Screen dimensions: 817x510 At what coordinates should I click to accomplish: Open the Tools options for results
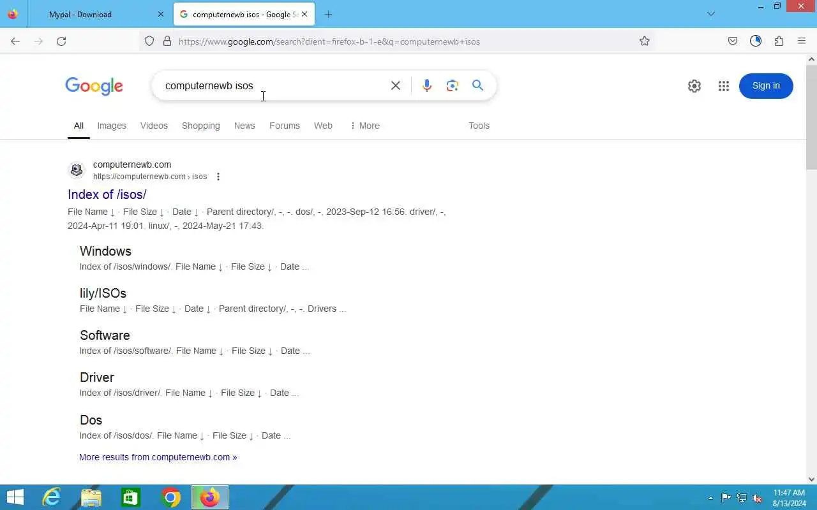479,126
